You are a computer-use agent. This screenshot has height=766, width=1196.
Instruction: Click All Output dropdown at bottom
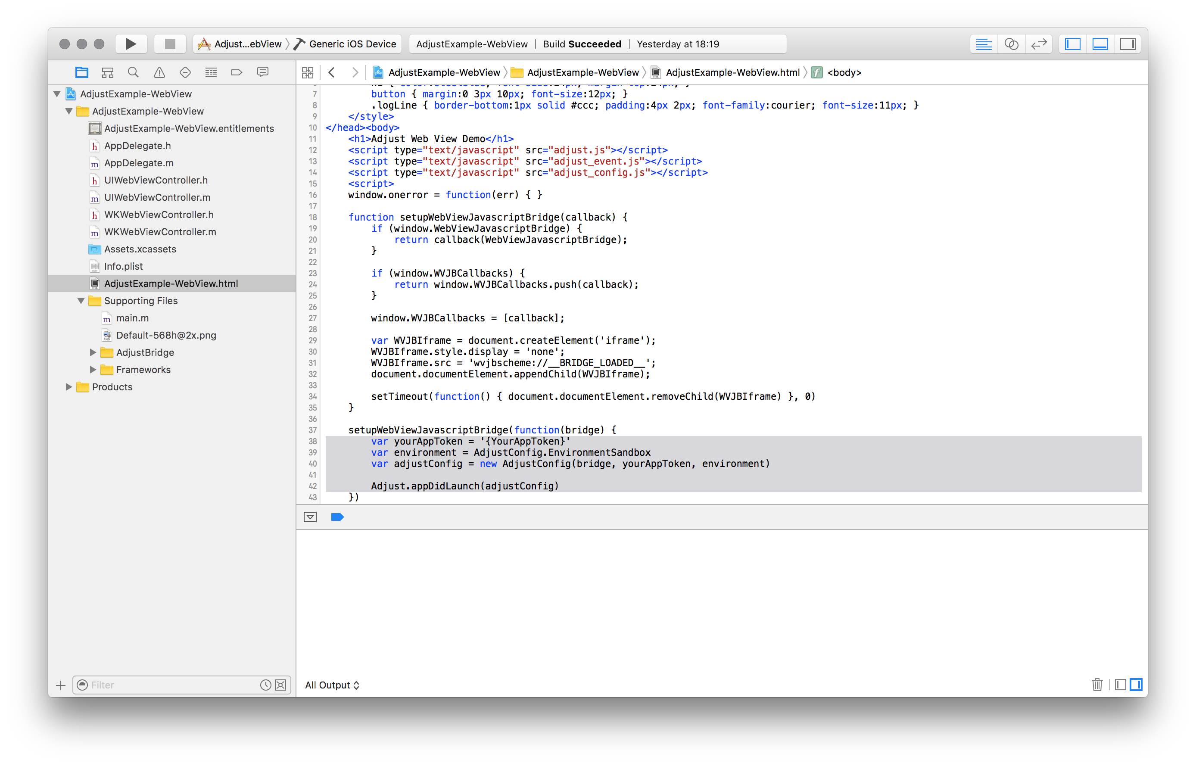point(332,684)
